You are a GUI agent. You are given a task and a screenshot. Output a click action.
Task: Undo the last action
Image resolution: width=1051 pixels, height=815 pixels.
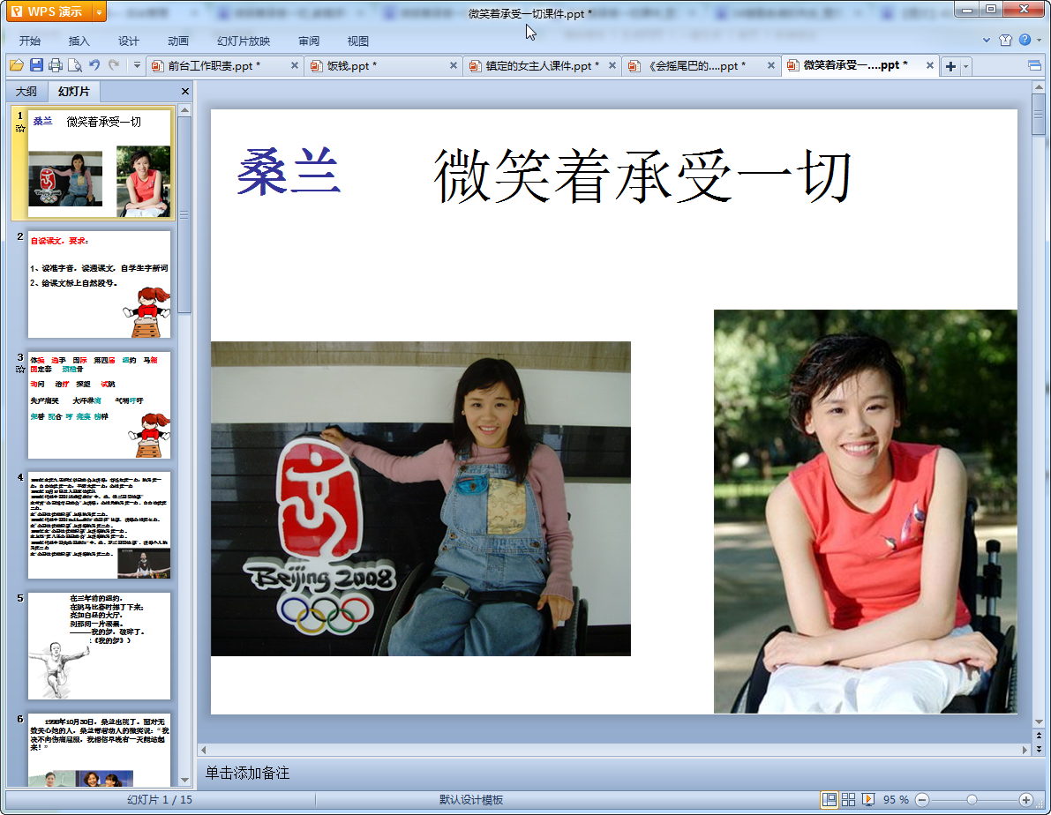coord(94,65)
